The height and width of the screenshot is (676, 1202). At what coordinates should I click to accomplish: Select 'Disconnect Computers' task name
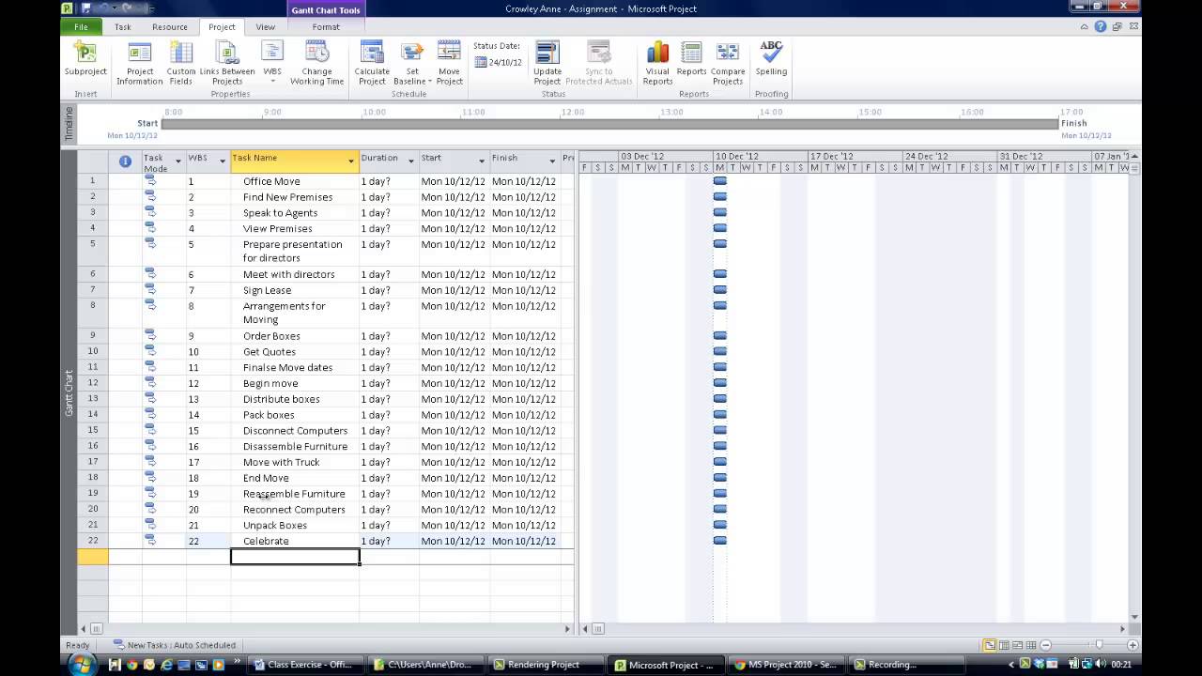pos(295,431)
